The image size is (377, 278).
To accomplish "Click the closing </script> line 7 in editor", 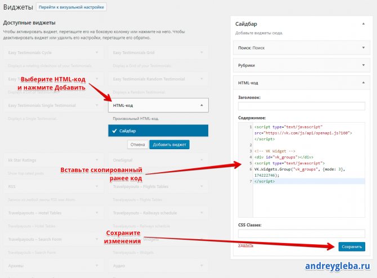I will 264,181.
